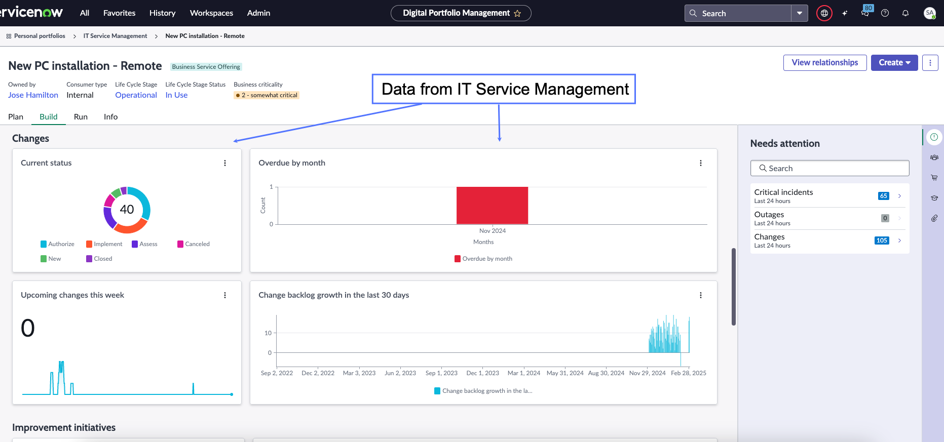The image size is (944, 442).
Task: Expand the global search scope dropdown
Action: (x=800, y=13)
